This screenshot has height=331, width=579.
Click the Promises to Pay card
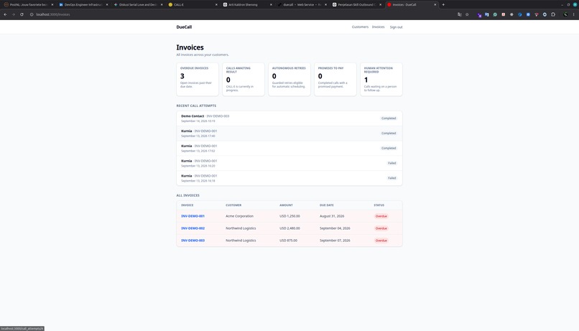pyautogui.click(x=335, y=79)
